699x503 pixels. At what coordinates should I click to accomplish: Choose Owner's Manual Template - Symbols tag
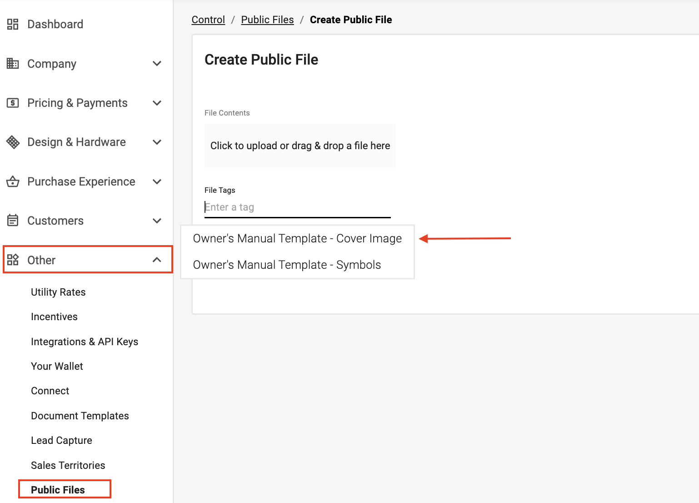286,264
